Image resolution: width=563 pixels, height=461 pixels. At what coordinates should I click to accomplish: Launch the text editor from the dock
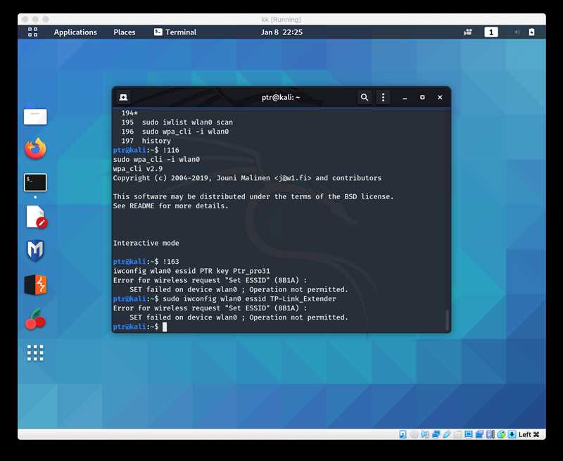pyautogui.click(x=36, y=217)
